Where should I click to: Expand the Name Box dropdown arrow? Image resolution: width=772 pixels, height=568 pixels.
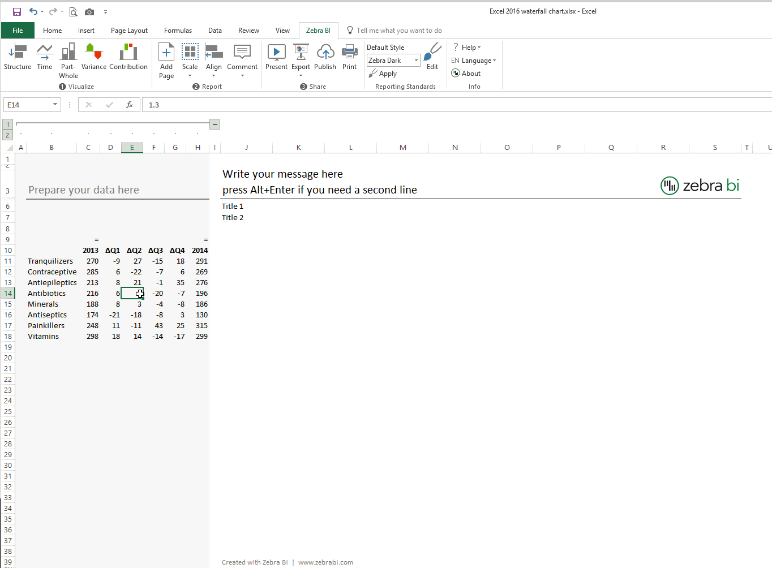[55, 105]
